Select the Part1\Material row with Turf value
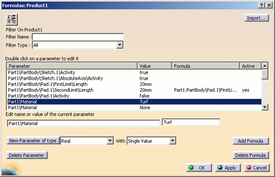This screenshot has height=177, width=275. click(x=134, y=101)
